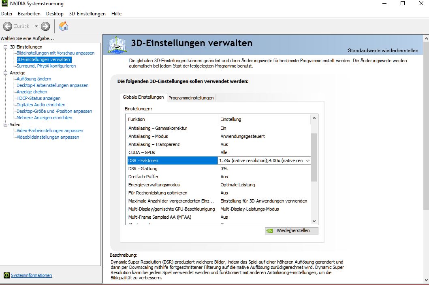Open Desktop-Größe und -Position anpassen

tap(54, 112)
